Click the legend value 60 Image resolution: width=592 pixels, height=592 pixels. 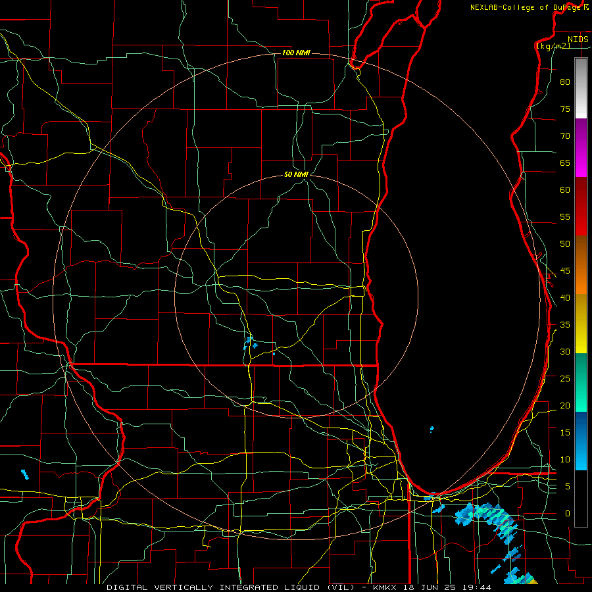click(x=565, y=190)
